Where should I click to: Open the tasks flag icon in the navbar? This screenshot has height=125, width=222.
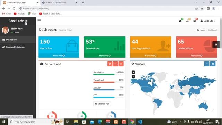coord(195,21)
